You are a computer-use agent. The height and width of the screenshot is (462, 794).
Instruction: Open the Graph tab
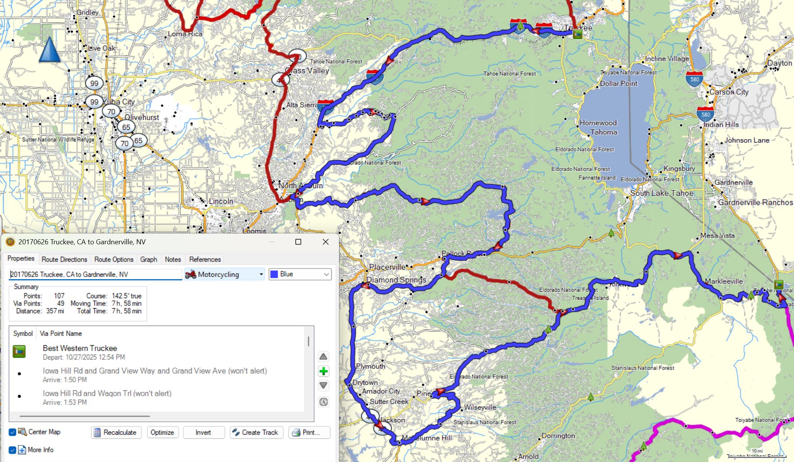click(148, 259)
